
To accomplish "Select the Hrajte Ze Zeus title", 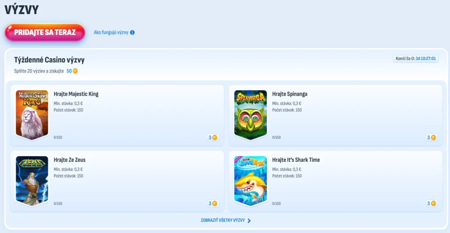I will pyautogui.click(x=70, y=160).
